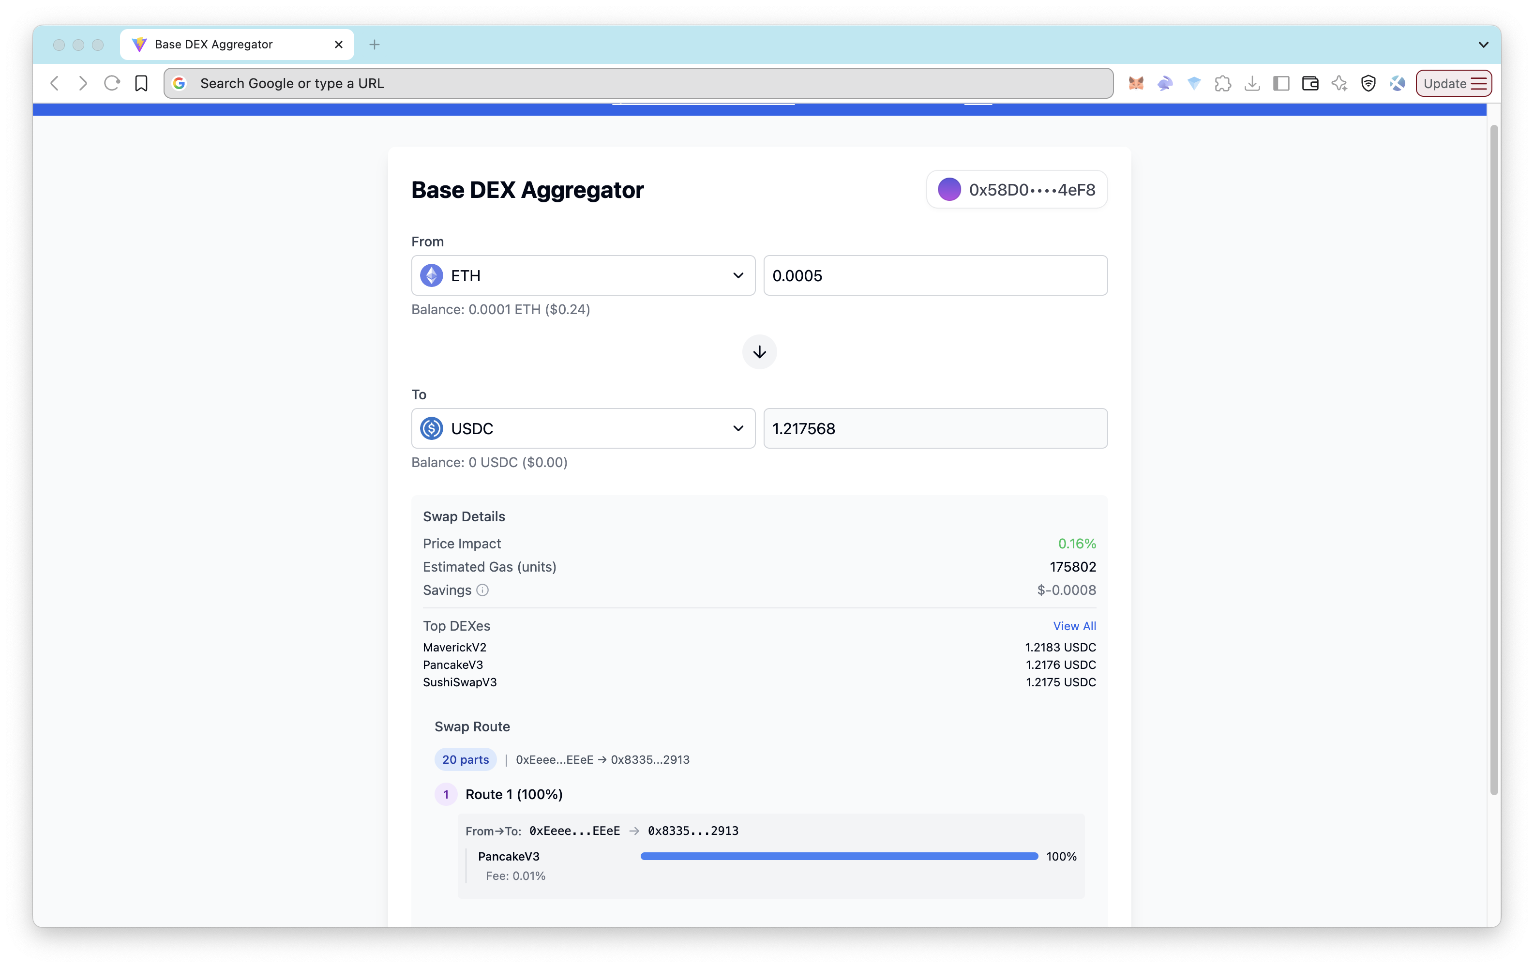
Task: Click the Fee: 0.01% text
Action: click(515, 876)
